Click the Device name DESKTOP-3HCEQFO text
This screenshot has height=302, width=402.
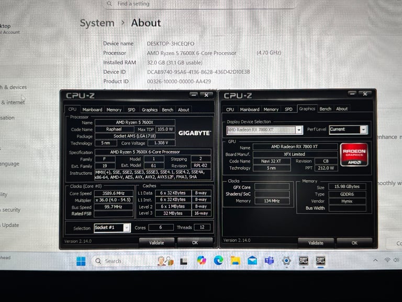171,44
